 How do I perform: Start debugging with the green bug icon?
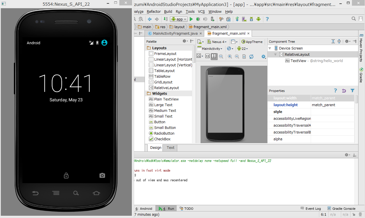point(198,19)
